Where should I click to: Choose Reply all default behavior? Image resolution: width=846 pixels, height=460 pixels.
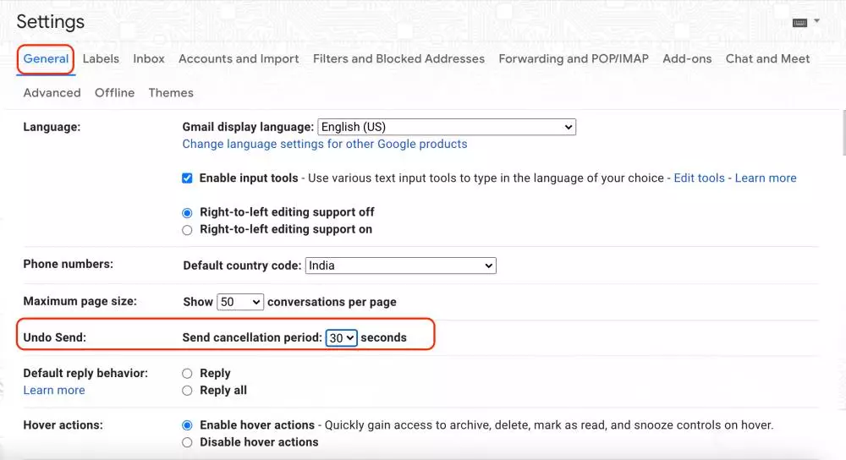pyautogui.click(x=188, y=391)
